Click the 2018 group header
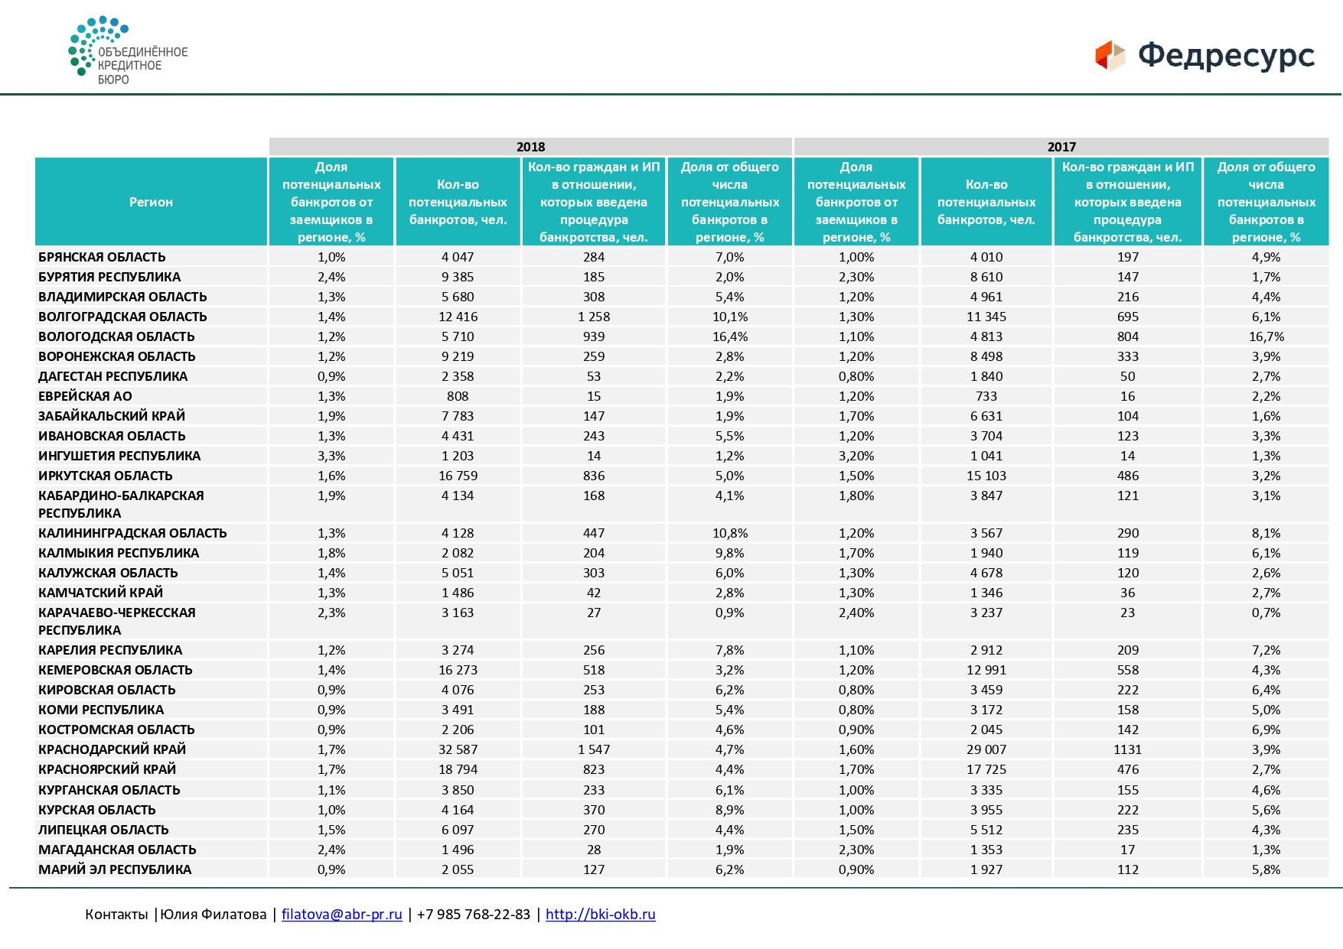The width and height of the screenshot is (1343, 949). 530,147
